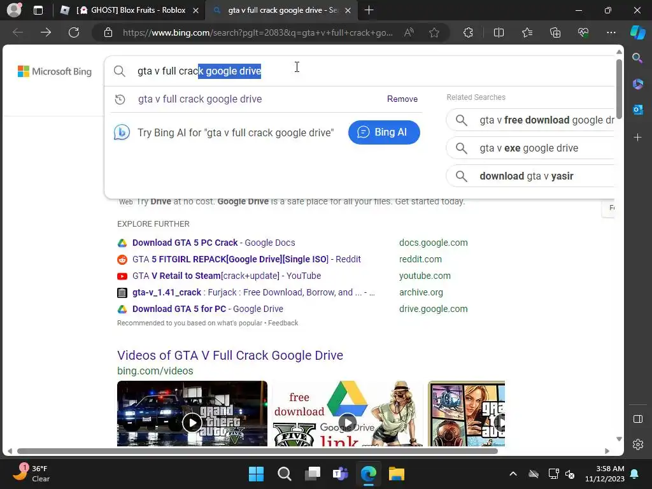This screenshot has height=489, width=652.
Task: Show hidden system tray icons
Action: coord(513,474)
